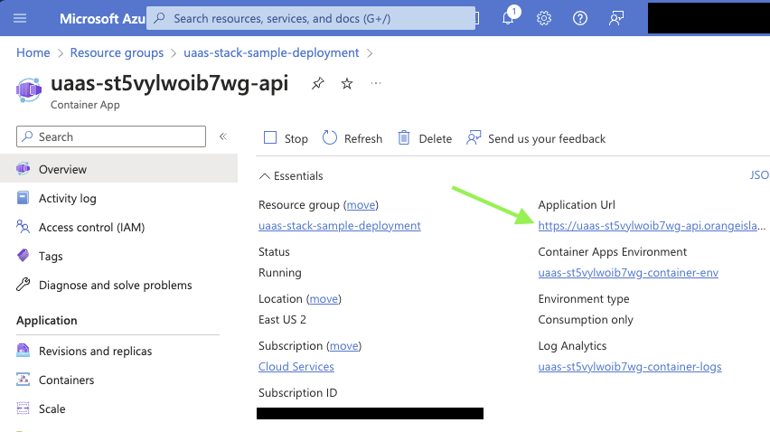Open the more options ellipsis menu
Image resolution: width=770 pixels, height=432 pixels.
pos(376,83)
